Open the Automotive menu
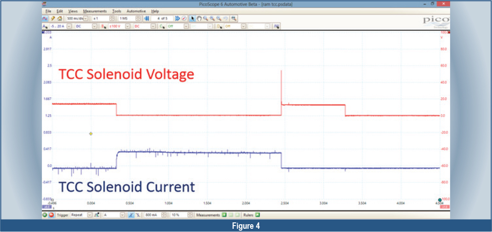The width and height of the screenshot is (492, 232). pyautogui.click(x=136, y=11)
